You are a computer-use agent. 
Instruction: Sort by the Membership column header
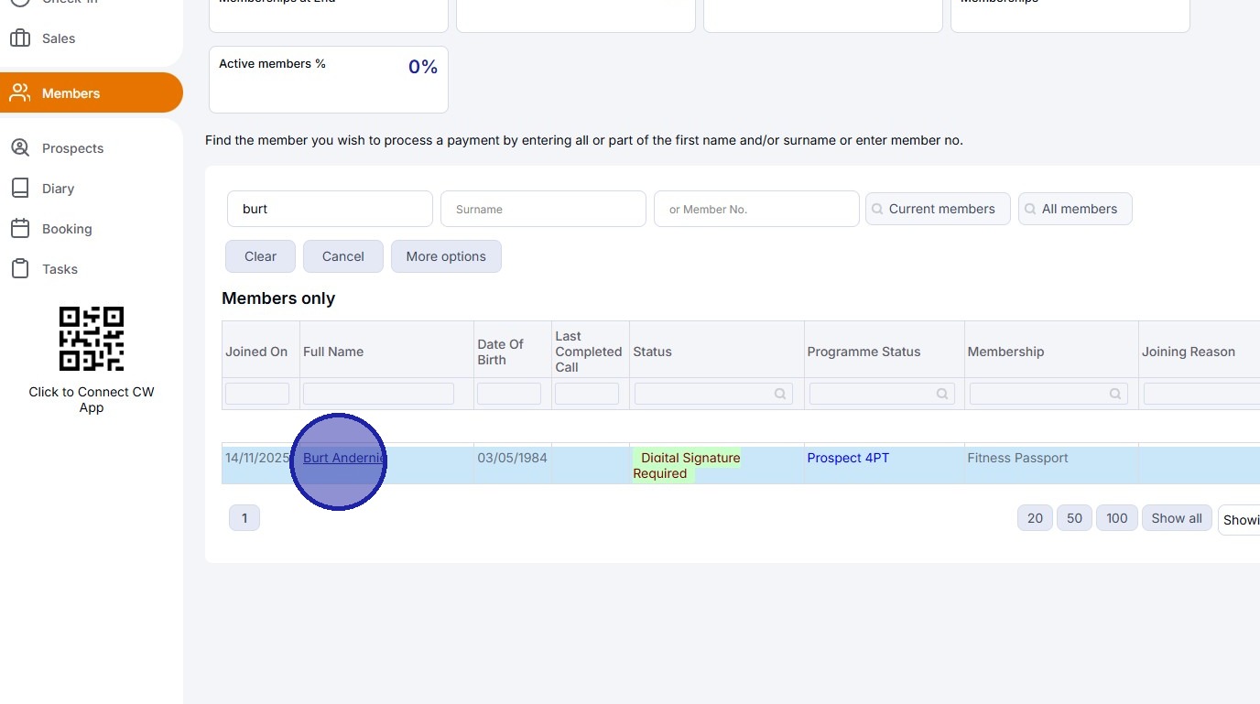1005,352
